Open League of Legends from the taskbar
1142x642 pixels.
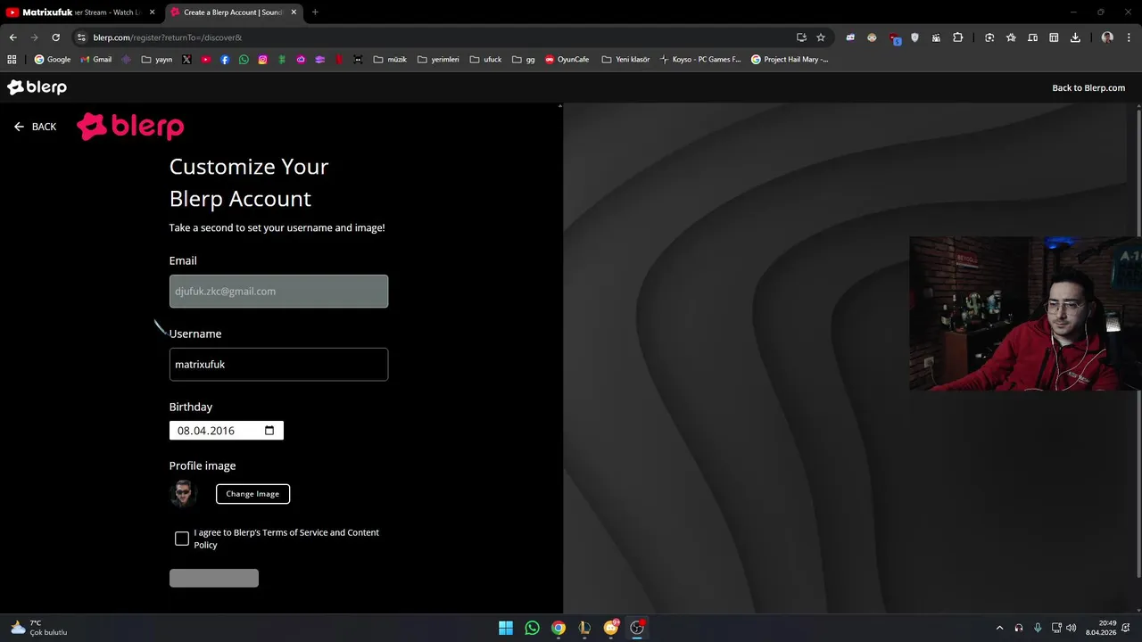(584, 628)
